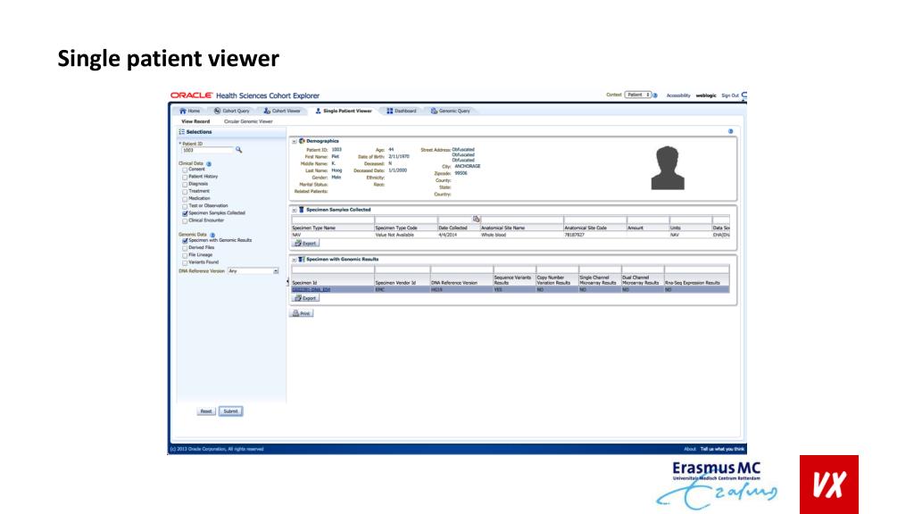Check the Medication option
This screenshot has height=514, width=914.
(185, 199)
